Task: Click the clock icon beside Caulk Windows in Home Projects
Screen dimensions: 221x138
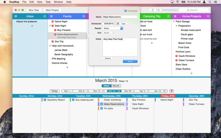Action: (177, 56)
